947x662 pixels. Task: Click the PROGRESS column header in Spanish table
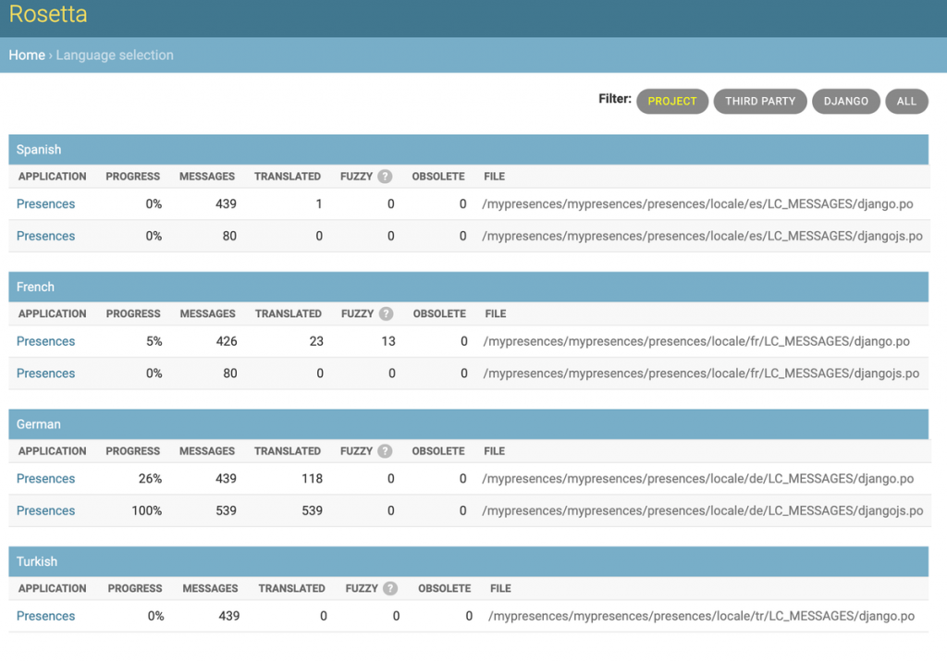tap(133, 177)
